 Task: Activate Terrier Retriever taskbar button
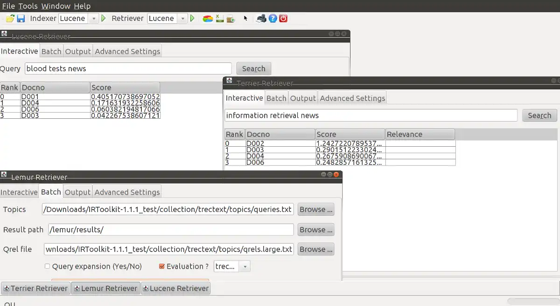(36, 288)
